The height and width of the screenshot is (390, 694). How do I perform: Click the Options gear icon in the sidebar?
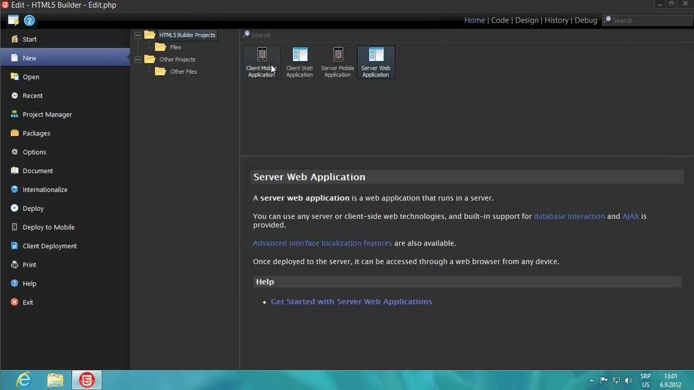15,152
